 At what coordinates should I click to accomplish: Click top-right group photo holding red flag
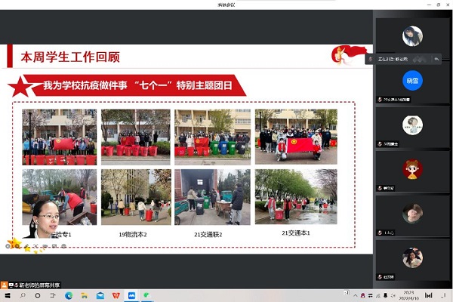pos(296,137)
